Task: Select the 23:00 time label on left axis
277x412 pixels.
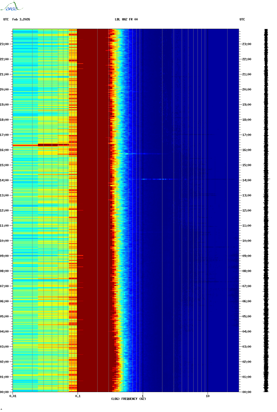Action: coord(5,44)
